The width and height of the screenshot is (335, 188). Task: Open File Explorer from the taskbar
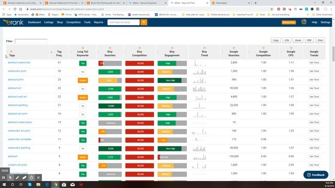pos(38,184)
